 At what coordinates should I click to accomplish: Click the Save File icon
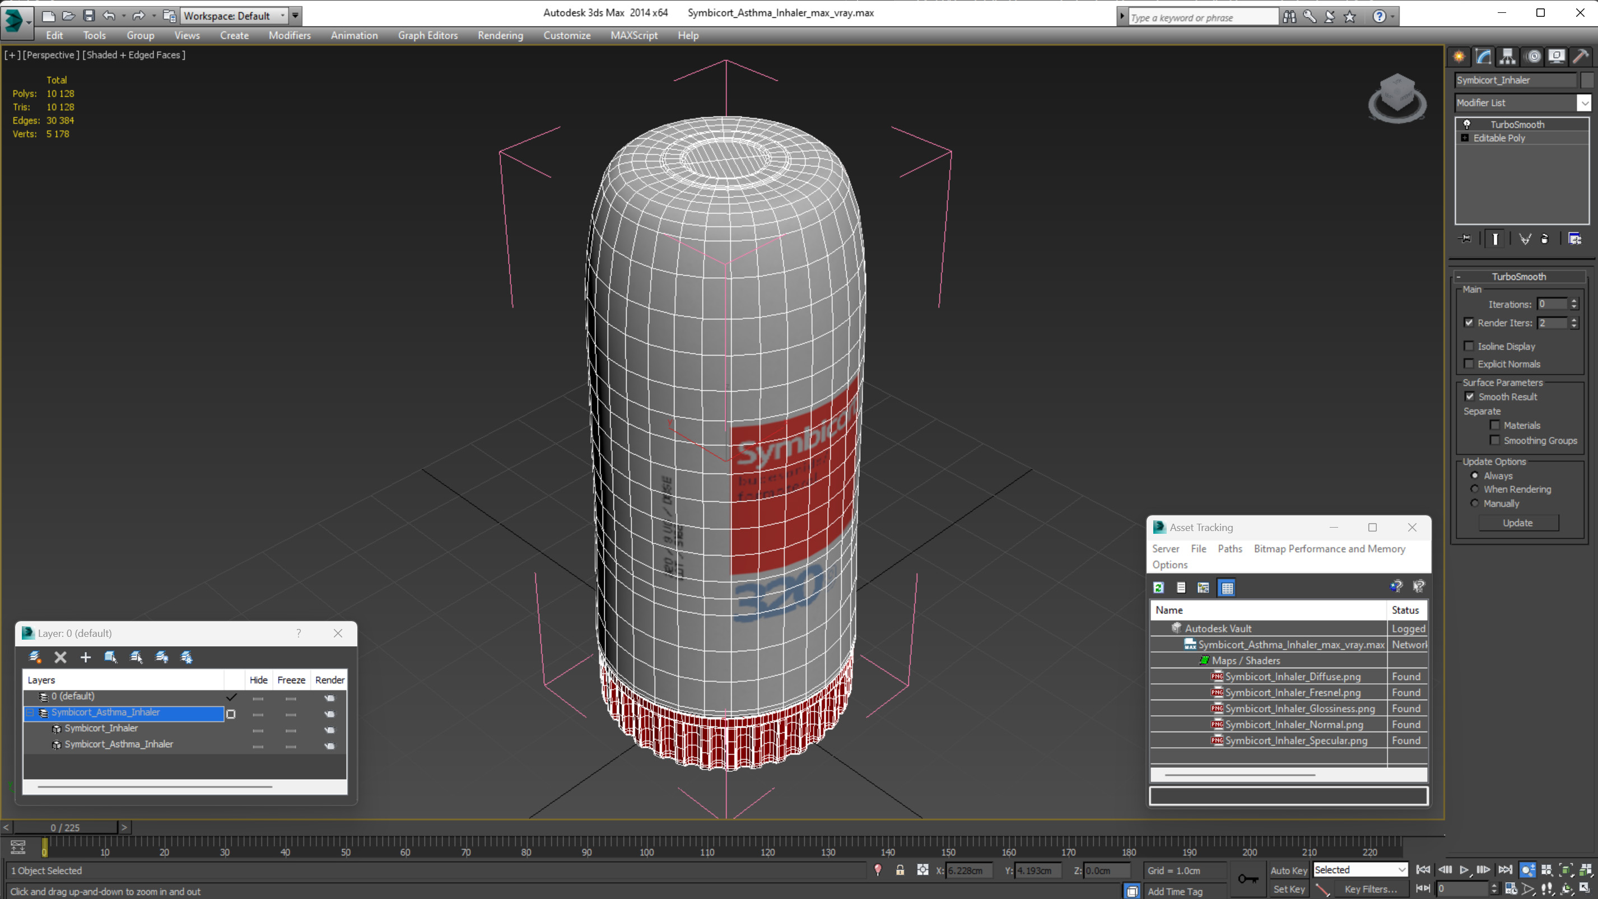coord(88,16)
